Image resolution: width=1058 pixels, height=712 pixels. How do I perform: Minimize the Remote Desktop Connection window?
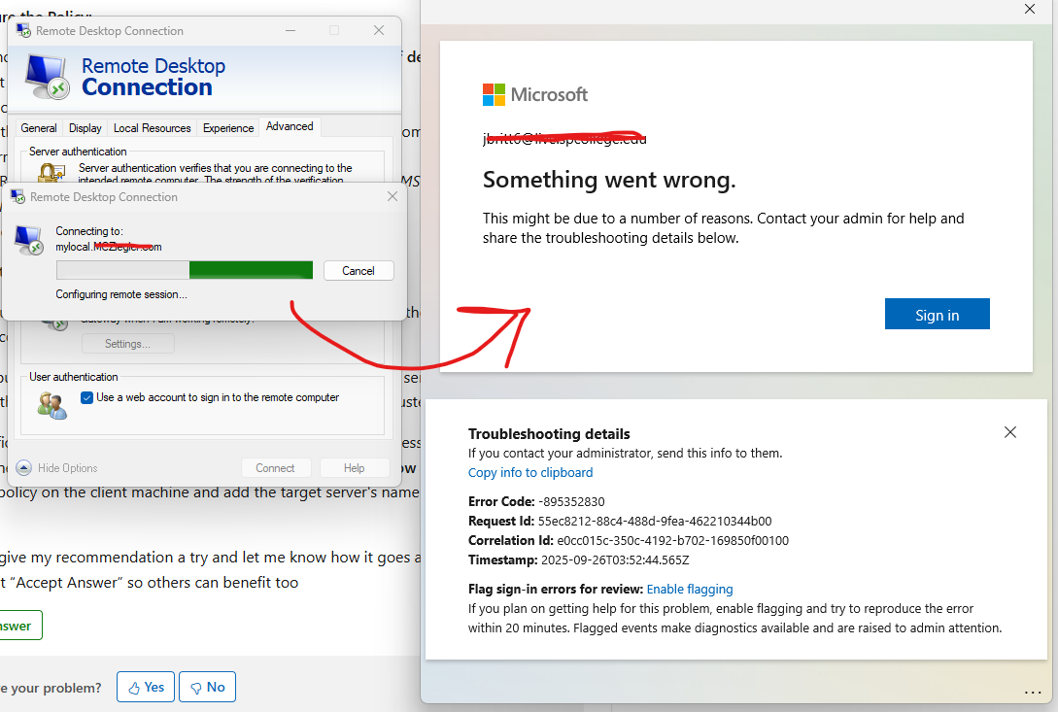(x=290, y=30)
